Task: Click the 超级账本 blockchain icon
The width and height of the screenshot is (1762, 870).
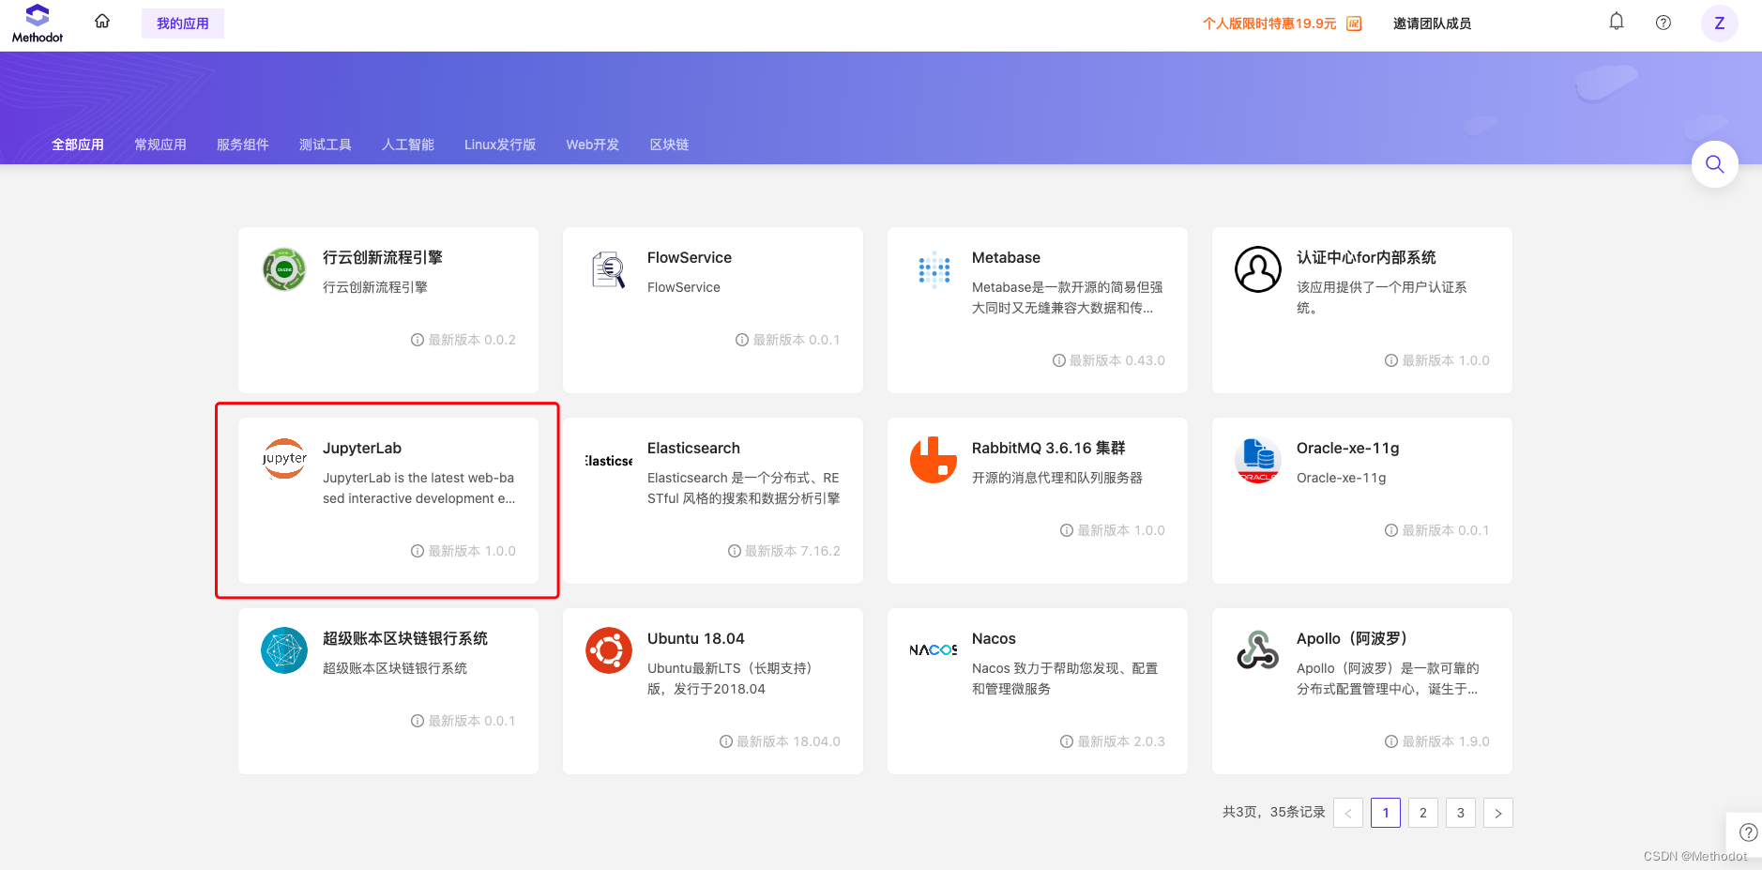Action: tap(284, 650)
